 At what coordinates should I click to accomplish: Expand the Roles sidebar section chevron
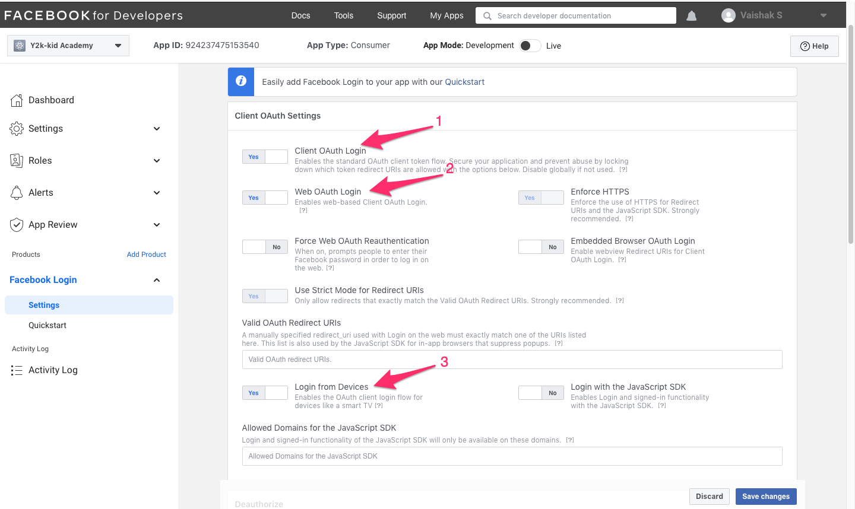[157, 161]
